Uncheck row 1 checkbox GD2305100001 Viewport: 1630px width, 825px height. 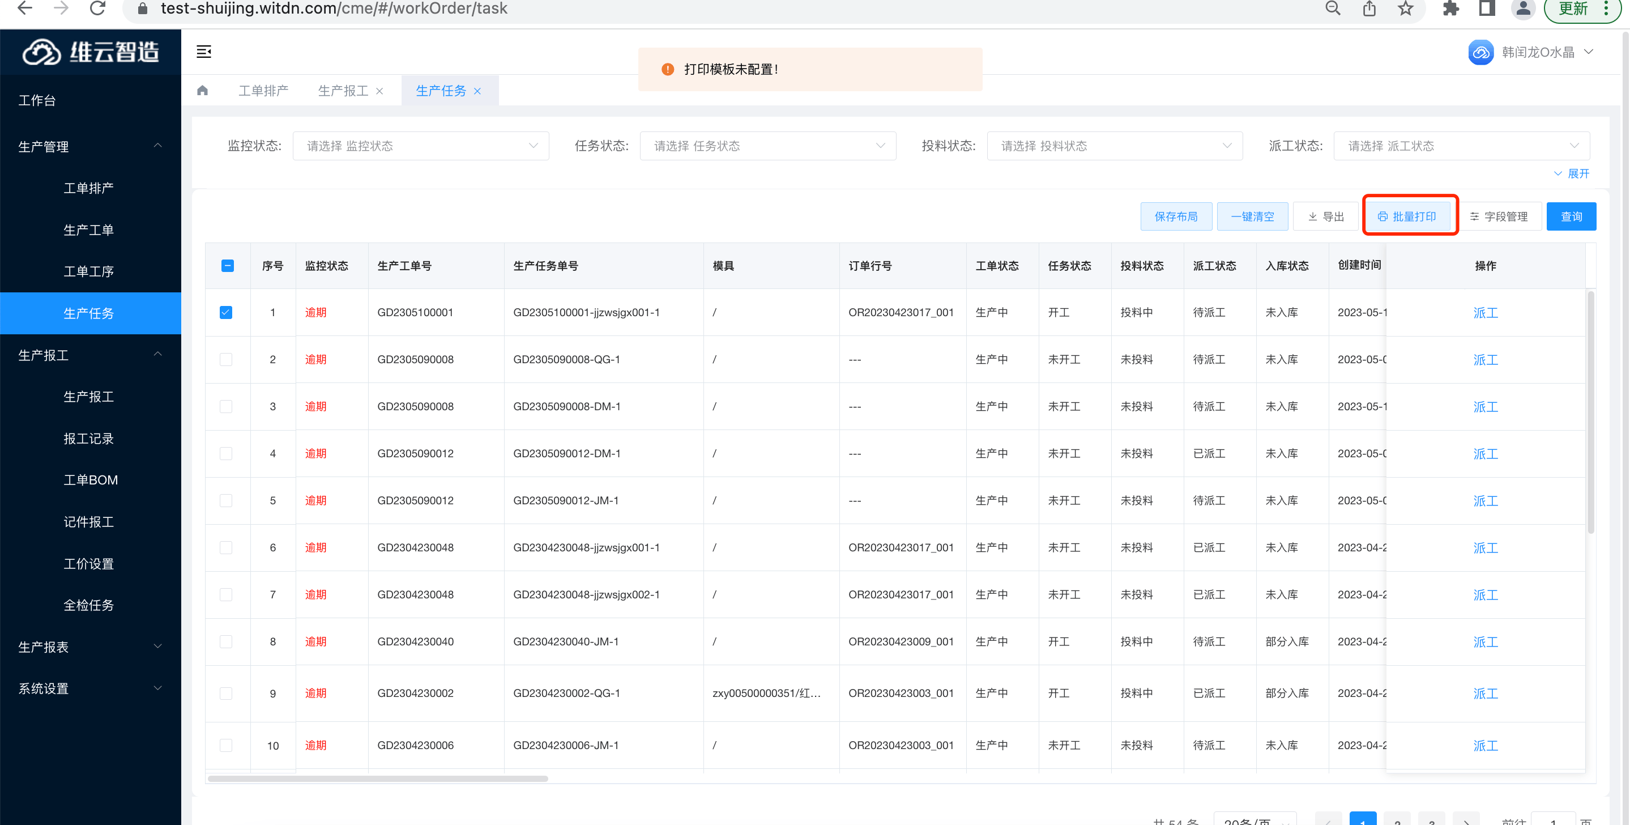[226, 312]
